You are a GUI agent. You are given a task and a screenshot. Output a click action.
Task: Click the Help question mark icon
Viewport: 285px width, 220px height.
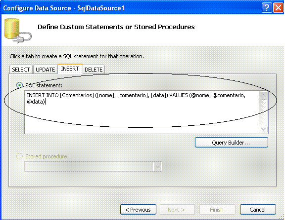coord(267,8)
